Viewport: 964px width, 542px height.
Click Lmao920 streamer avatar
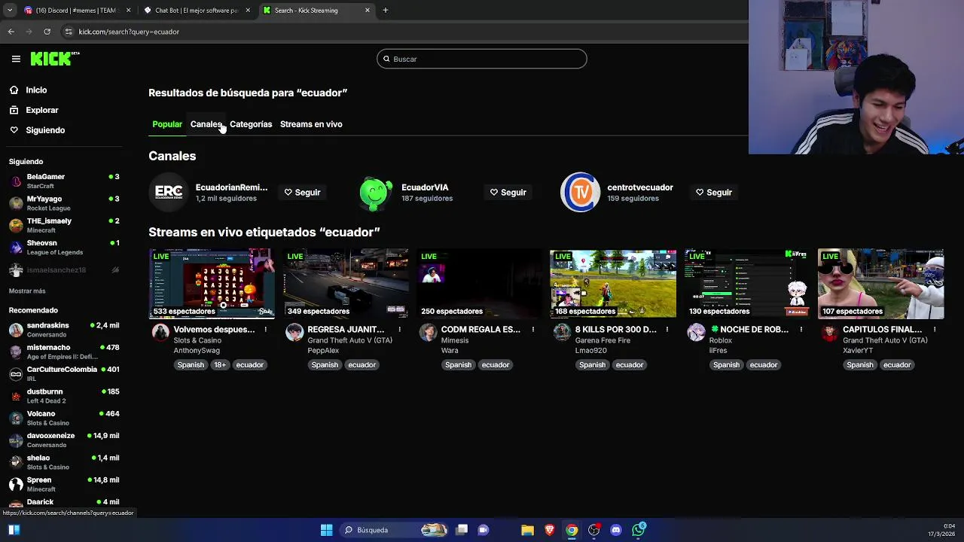pyautogui.click(x=562, y=333)
